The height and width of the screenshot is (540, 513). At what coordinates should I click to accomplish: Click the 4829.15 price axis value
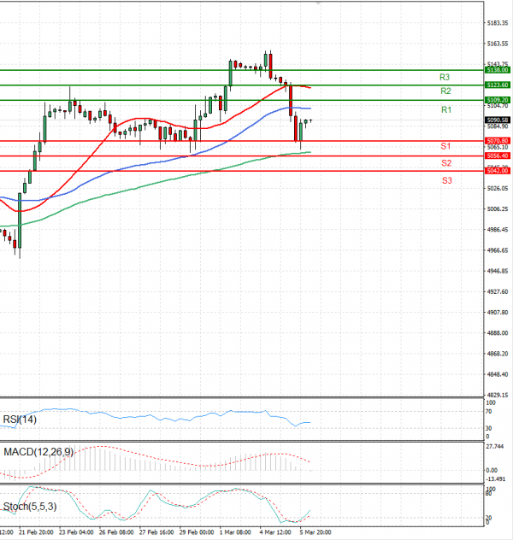498,395
